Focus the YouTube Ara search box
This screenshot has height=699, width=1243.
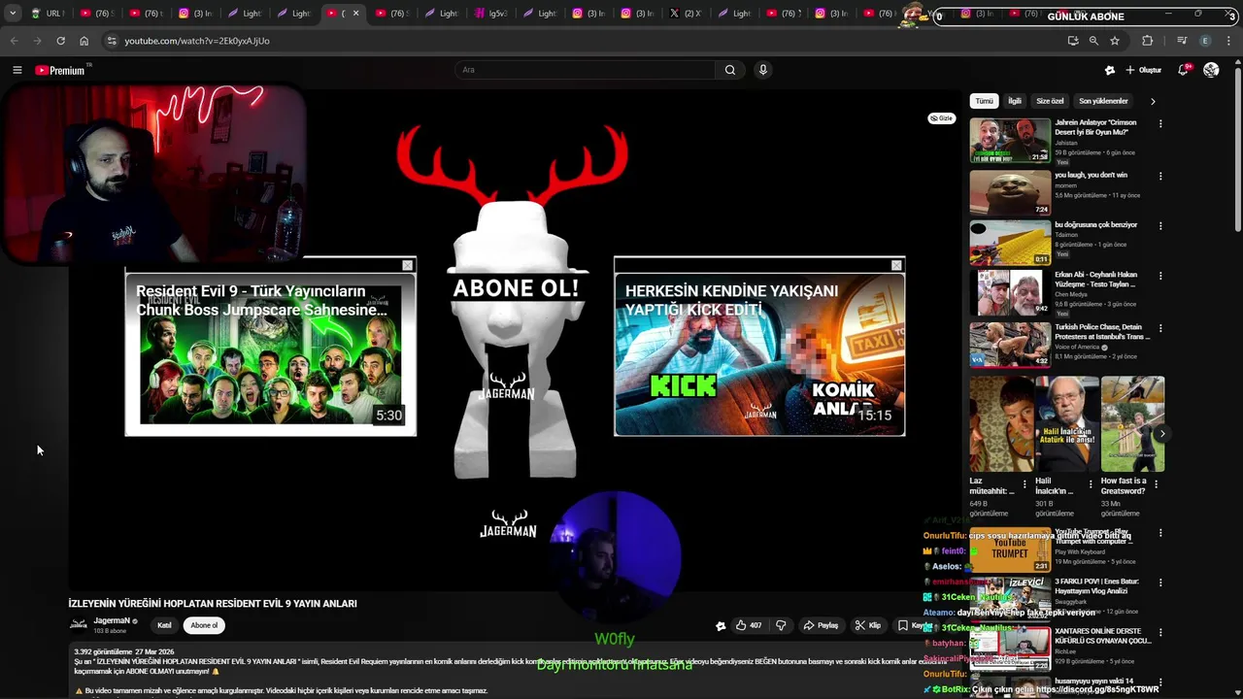586,70
